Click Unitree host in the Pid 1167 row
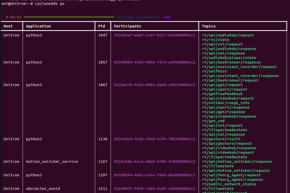This screenshot has height=193, width=290. click(x=11, y=161)
